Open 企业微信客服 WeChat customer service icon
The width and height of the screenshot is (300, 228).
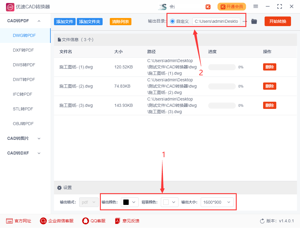coord(43,221)
